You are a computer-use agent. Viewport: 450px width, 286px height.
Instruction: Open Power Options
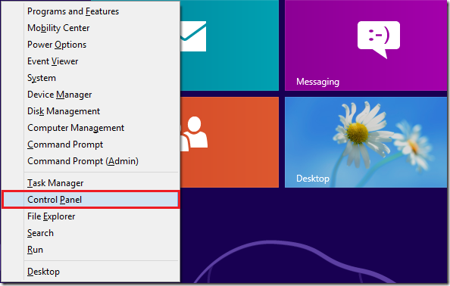pyautogui.click(x=91, y=45)
